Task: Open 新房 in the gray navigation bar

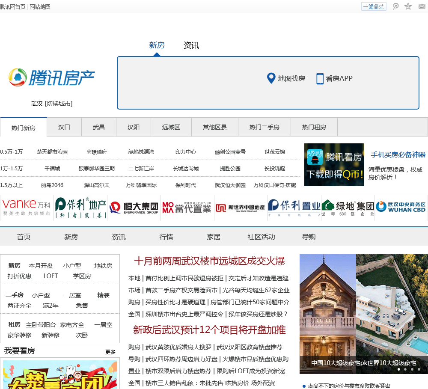Action: tap(71, 237)
